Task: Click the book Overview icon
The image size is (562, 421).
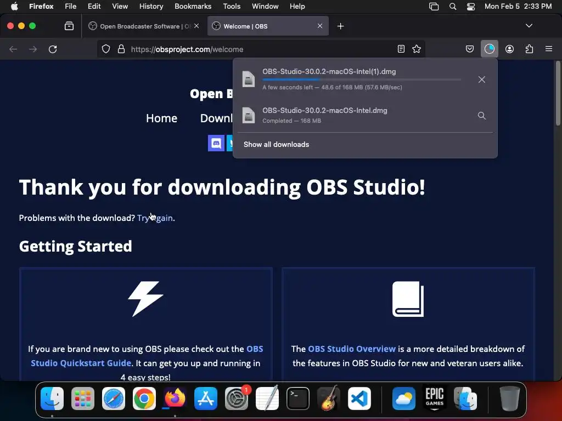Action: [408, 299]
